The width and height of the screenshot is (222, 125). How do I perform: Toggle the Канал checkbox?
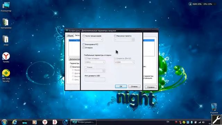(86, 67)
